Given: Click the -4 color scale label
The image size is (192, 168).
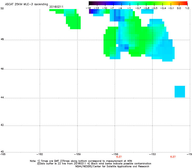Looking at the screenshot, I should [120, 8].
